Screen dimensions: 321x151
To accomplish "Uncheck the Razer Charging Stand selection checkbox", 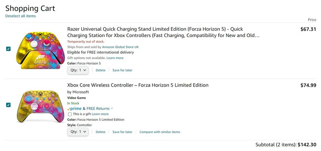I will pyautogui.click(x=9, y=49).
